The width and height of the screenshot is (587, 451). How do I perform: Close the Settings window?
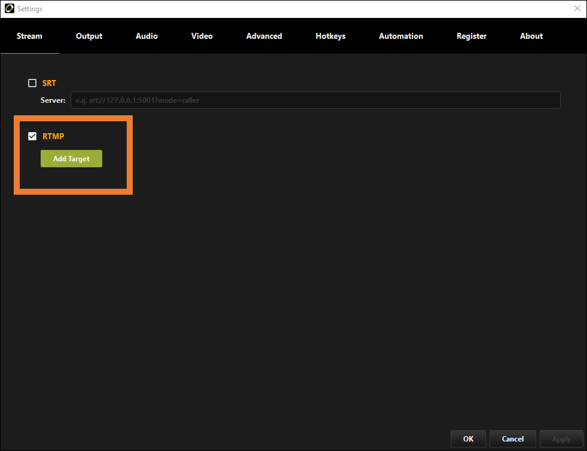point(577,8)
